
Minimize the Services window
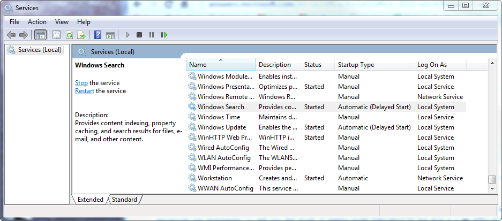[452, 6]
